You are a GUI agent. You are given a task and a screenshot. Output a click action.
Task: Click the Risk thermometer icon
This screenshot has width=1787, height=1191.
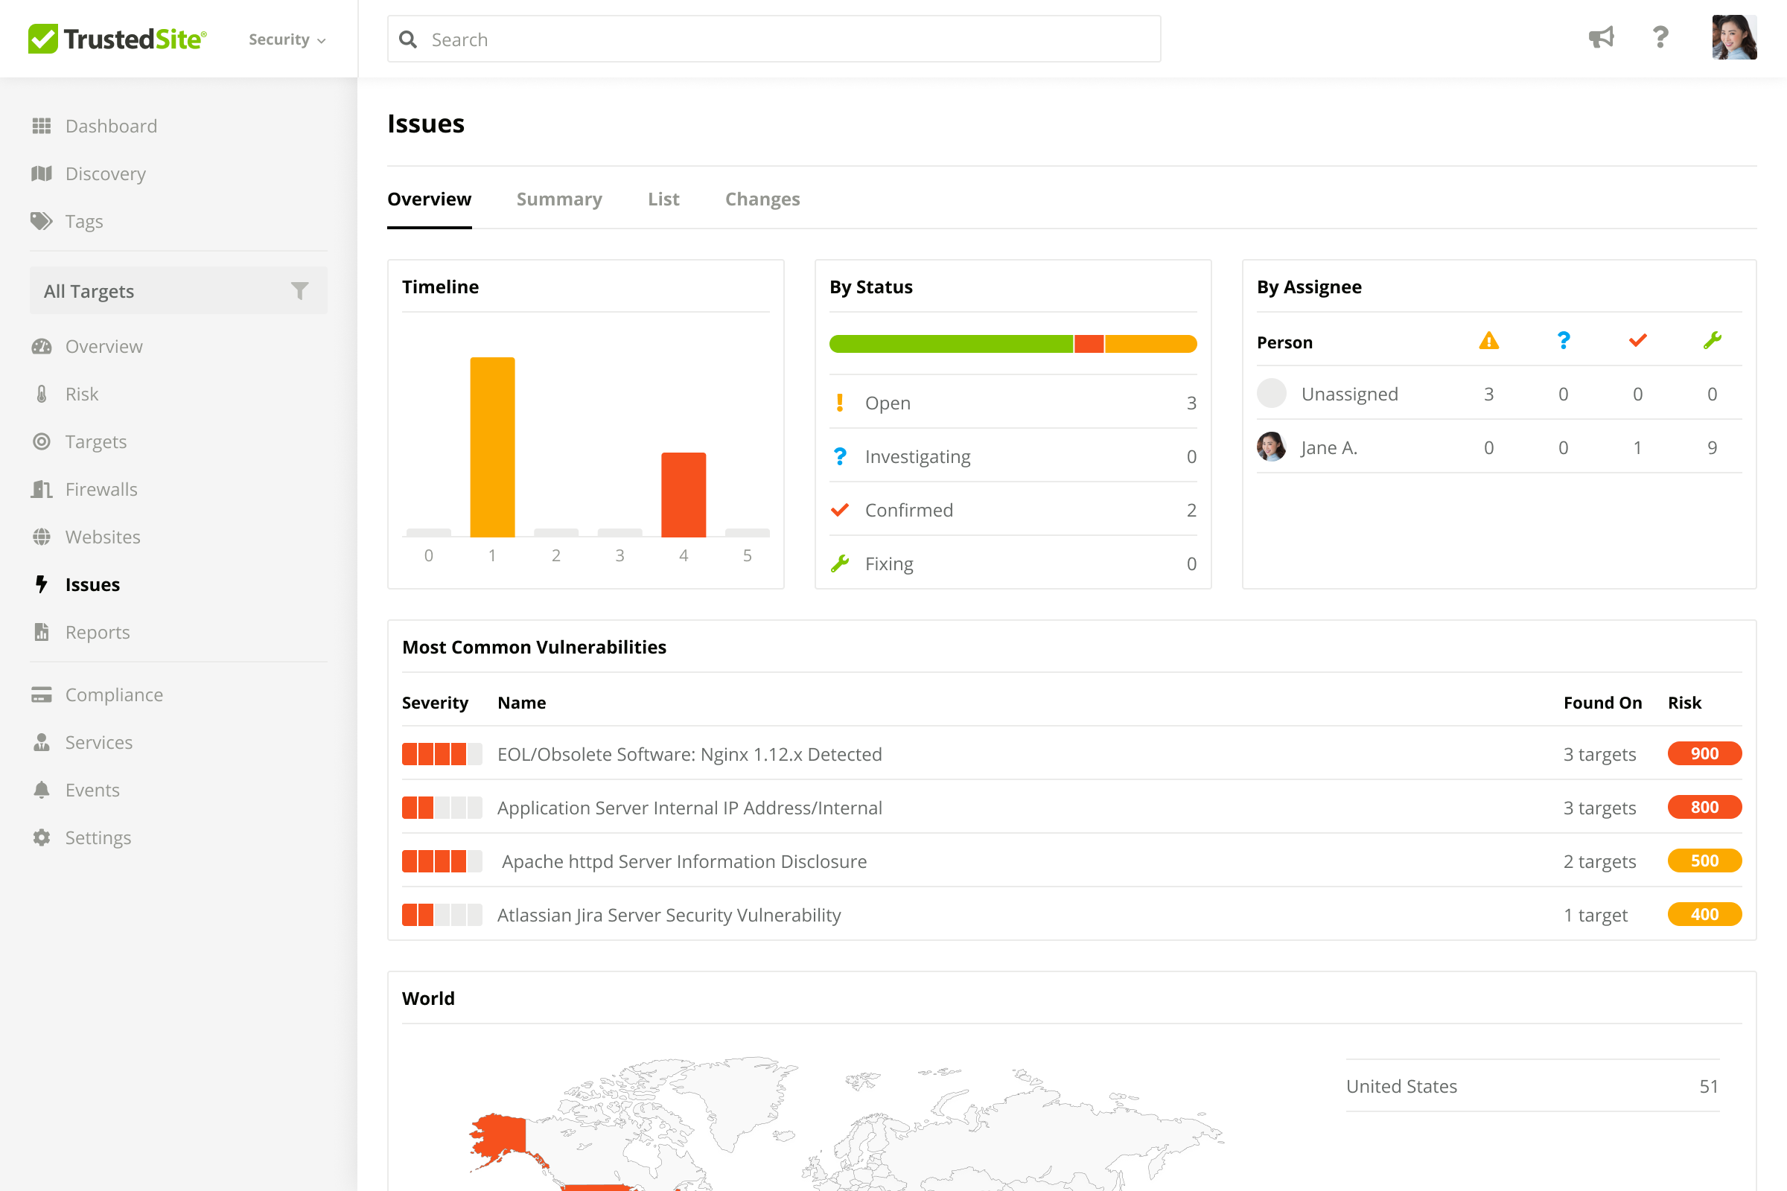42,395
